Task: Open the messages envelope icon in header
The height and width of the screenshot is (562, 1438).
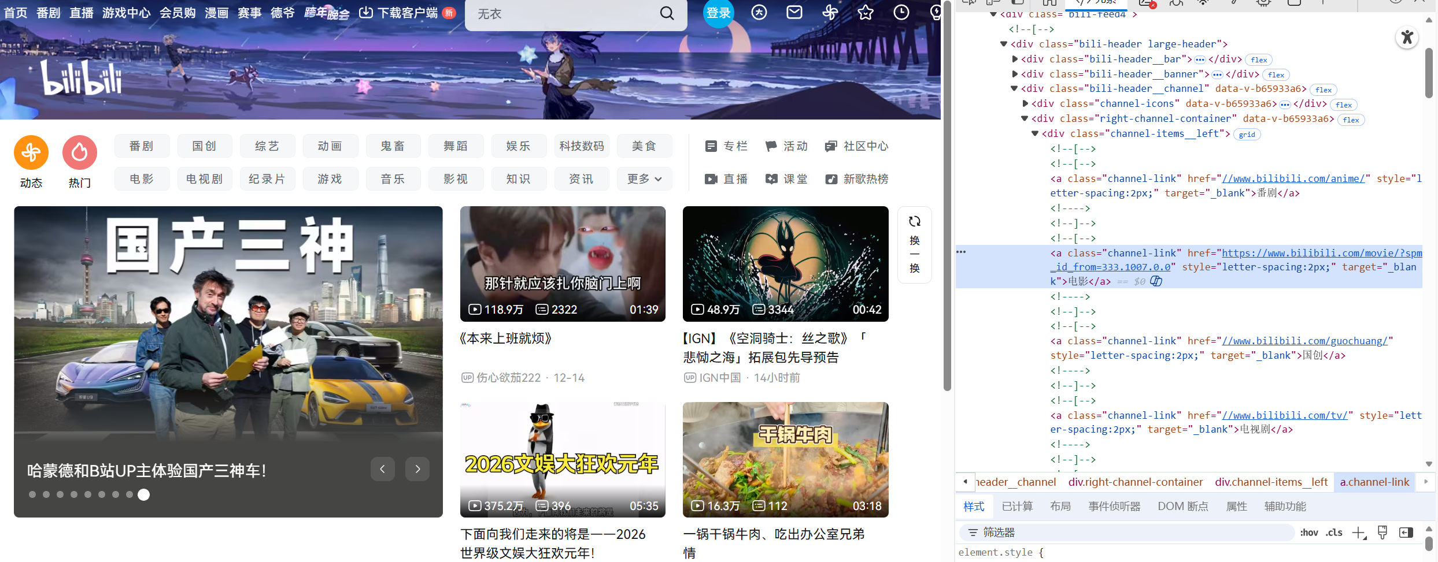Action: (x=794, y=12)
